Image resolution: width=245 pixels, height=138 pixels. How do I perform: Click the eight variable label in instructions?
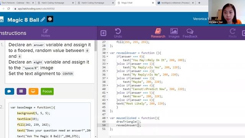(38, 62)
